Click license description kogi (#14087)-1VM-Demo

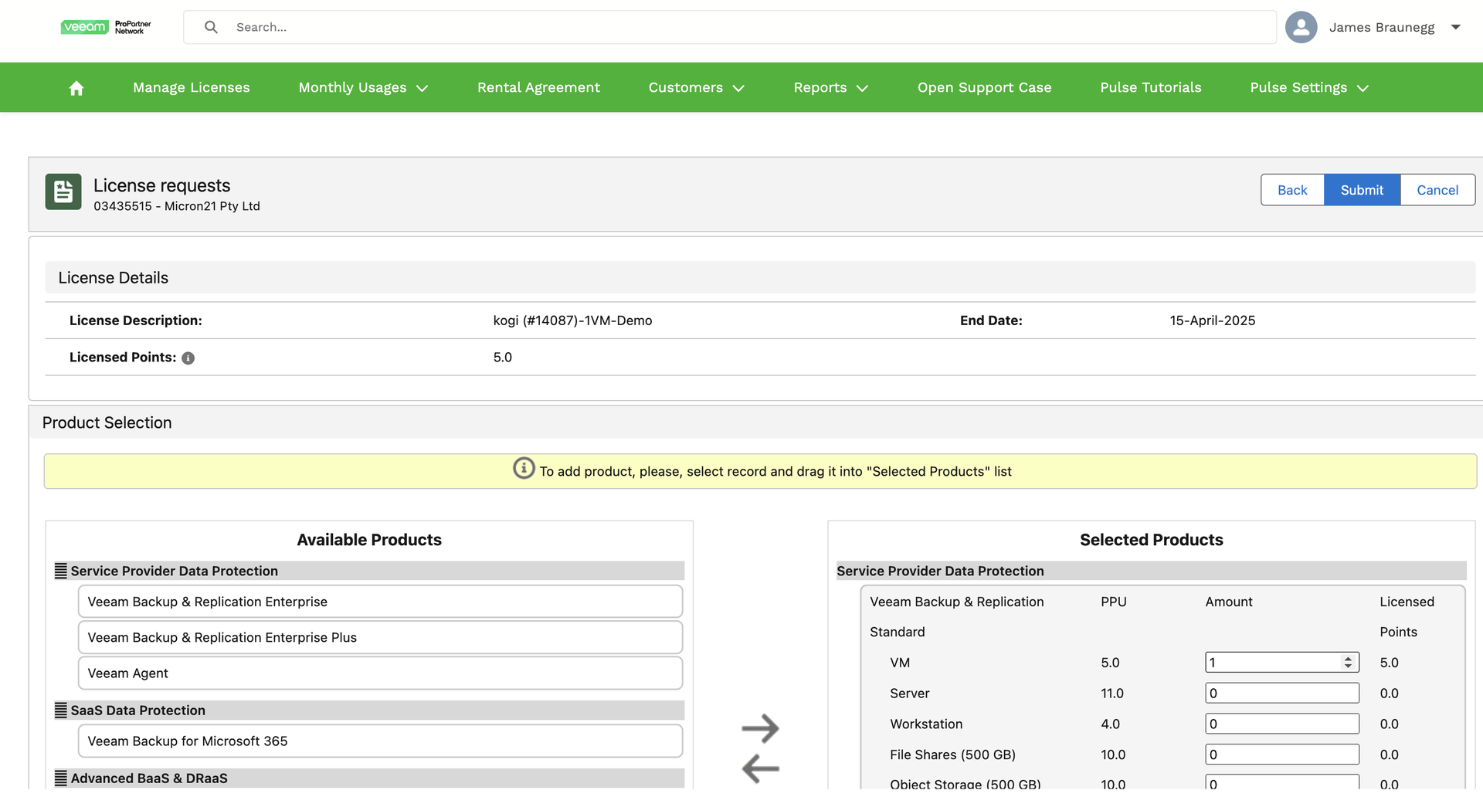click(572, 320)
